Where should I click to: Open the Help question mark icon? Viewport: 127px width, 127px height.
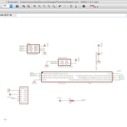tap(84, 6)
